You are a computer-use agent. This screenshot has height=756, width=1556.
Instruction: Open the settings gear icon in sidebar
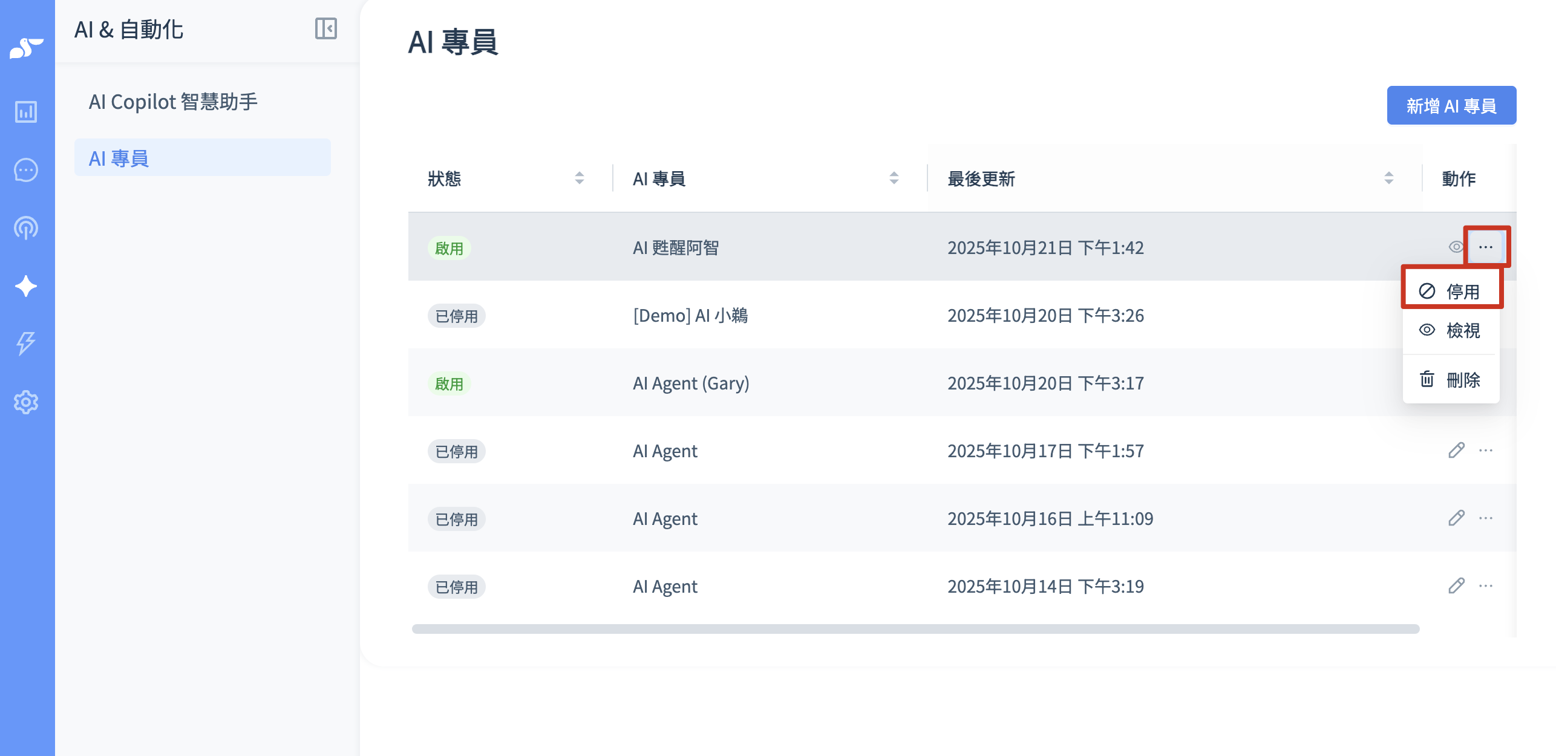(x=26, y=402)
